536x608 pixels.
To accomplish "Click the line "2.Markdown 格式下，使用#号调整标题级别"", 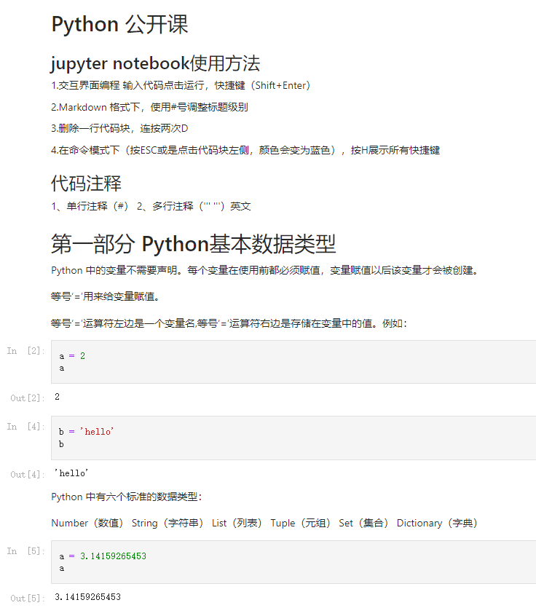I will coord(149,107).
